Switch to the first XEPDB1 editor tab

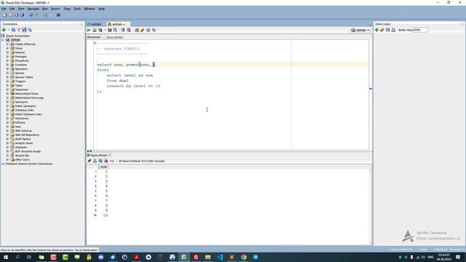(95, 24)
